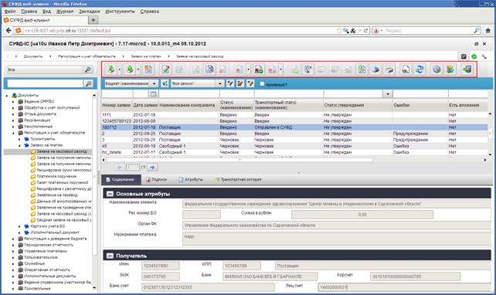Click the blue refresh arrows toolbar icon

click(420, 70)
